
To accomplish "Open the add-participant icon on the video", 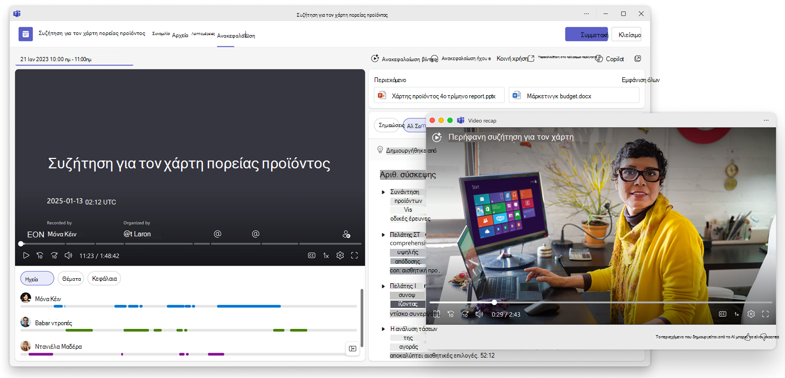I will pos(346,234).
